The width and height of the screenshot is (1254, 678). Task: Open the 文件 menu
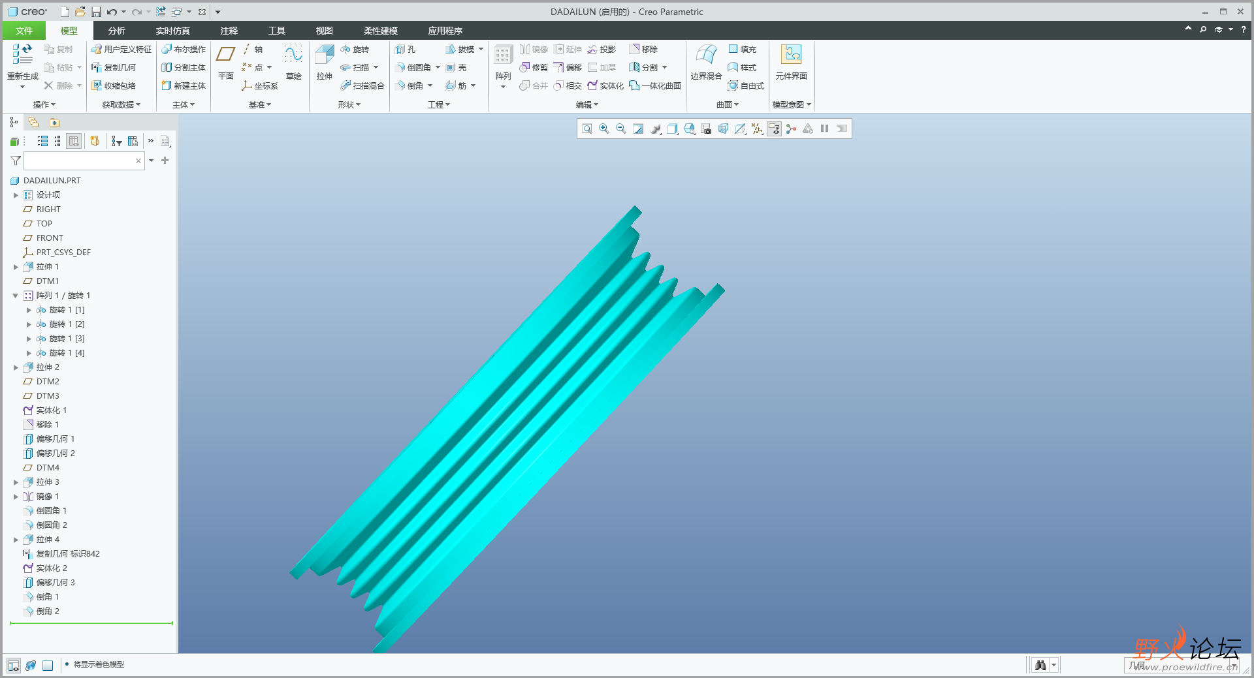tap(24, 31)
